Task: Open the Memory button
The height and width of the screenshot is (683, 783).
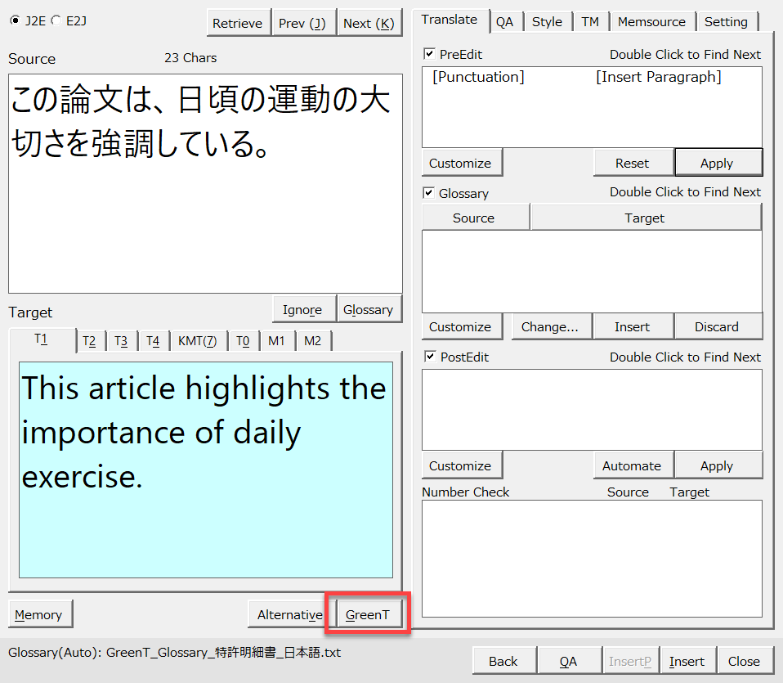Action: pyautogui.click(x=38, y=614)
